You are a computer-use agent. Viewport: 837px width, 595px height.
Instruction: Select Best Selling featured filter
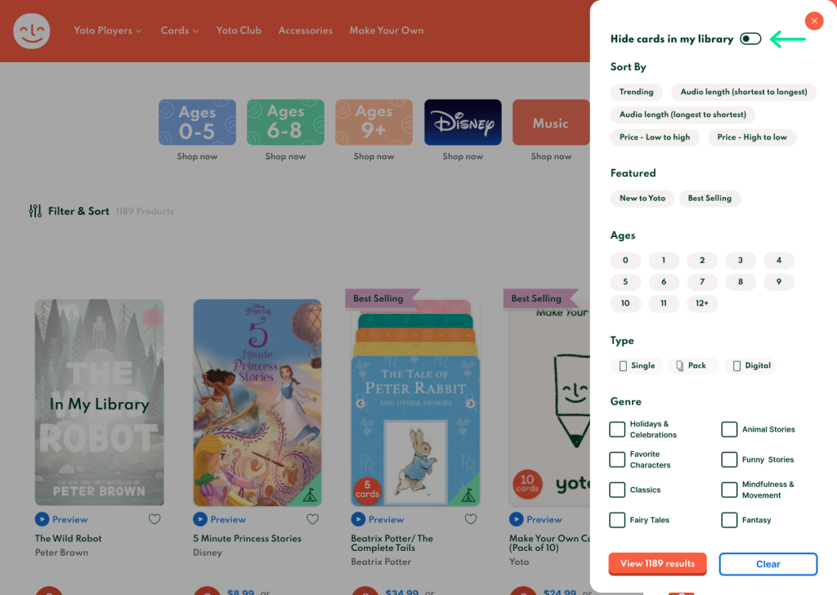click(x=709, y=198)
